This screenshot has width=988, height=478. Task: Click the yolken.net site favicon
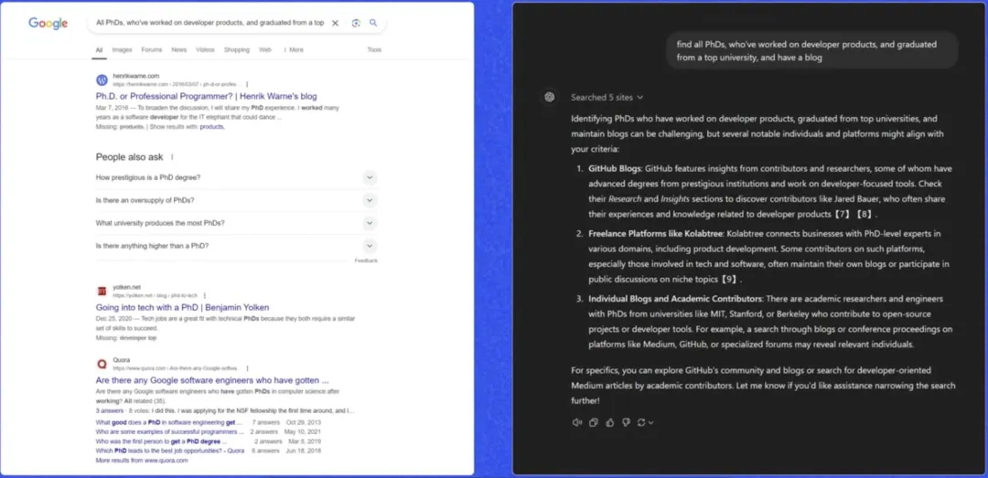tap(102, 291)
